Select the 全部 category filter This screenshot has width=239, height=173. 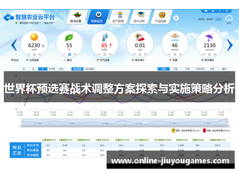163,69
